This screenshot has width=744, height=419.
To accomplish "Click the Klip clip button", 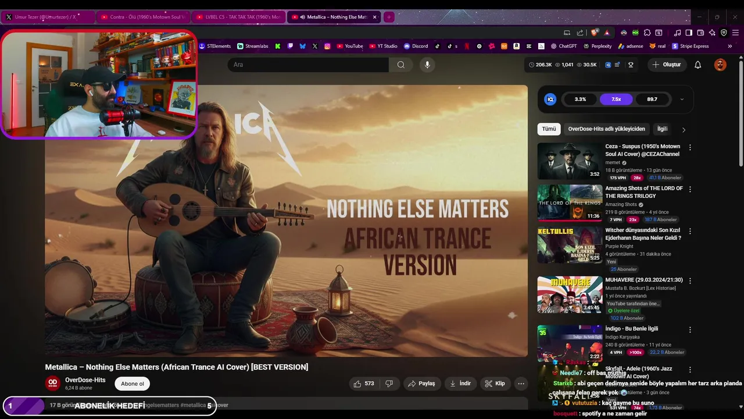I will [x=495, y=384].
